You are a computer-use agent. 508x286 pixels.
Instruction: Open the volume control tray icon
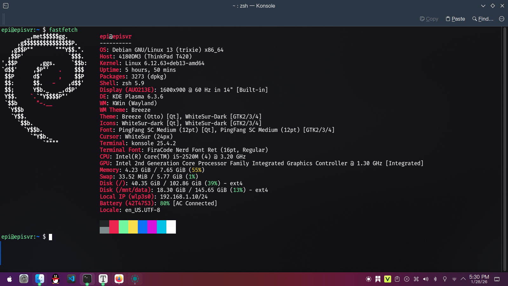coord(426,279)
